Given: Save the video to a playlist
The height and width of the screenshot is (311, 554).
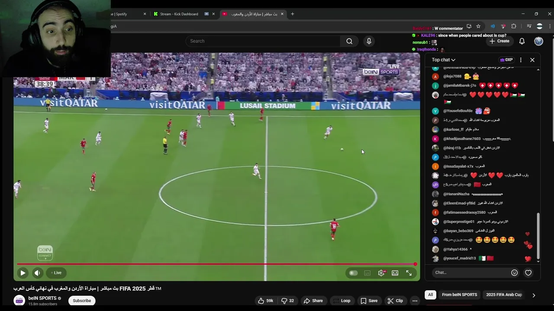Looking at the screenshot, I should pos(369,301).
